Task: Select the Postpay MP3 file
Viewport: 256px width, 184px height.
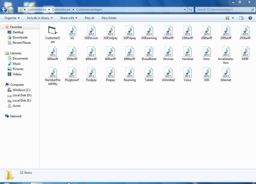Action: pyautogui.click(x=91, y=74)
